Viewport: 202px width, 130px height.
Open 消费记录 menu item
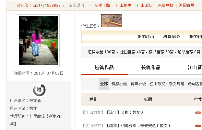point(172,37)
